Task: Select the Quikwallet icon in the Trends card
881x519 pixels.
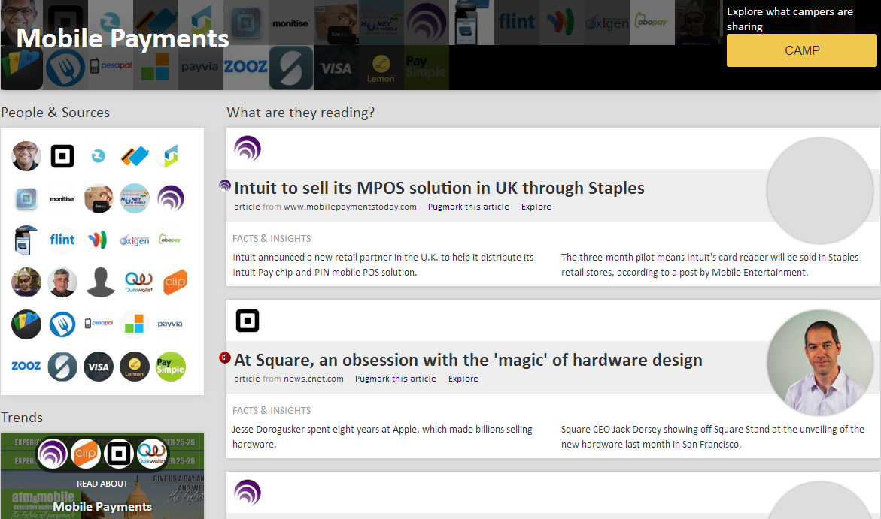Action: point(152,454)
